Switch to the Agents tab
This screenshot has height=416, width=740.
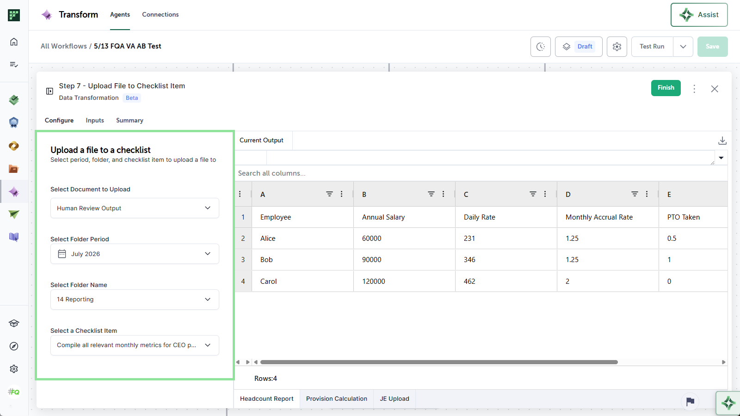click(120, 15)
